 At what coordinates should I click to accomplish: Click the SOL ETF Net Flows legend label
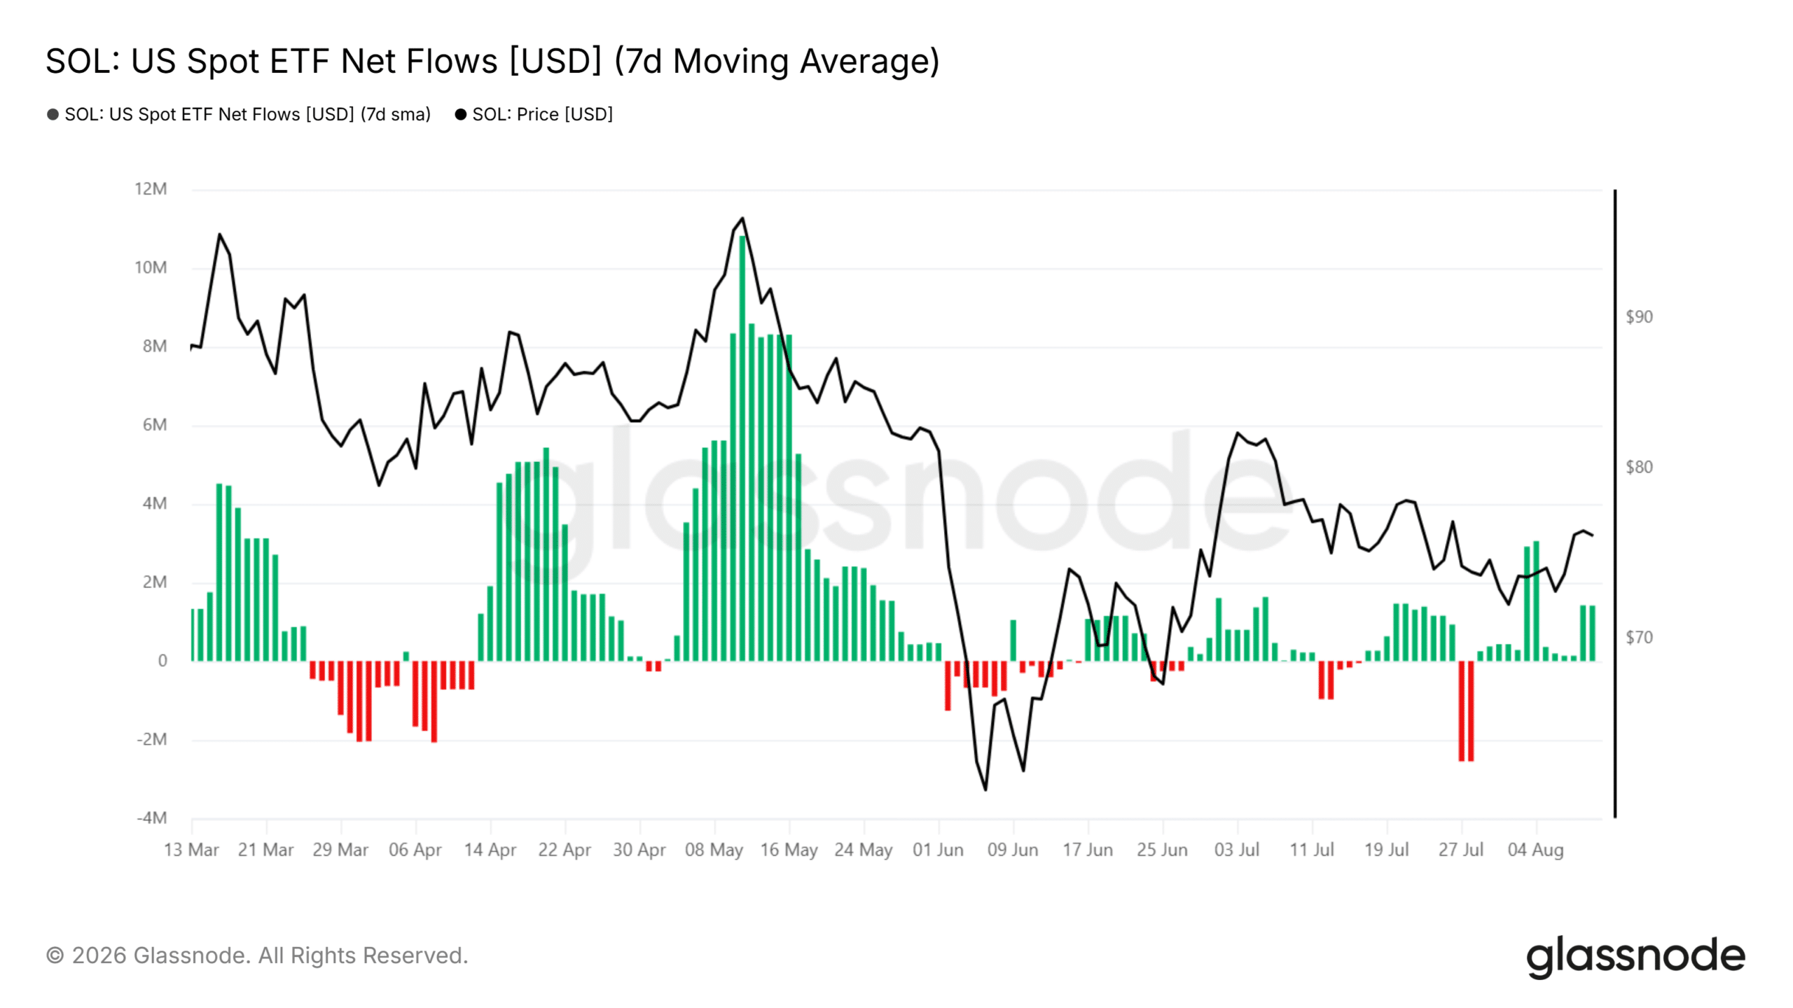pyautogui.click(x=247, y=115)
